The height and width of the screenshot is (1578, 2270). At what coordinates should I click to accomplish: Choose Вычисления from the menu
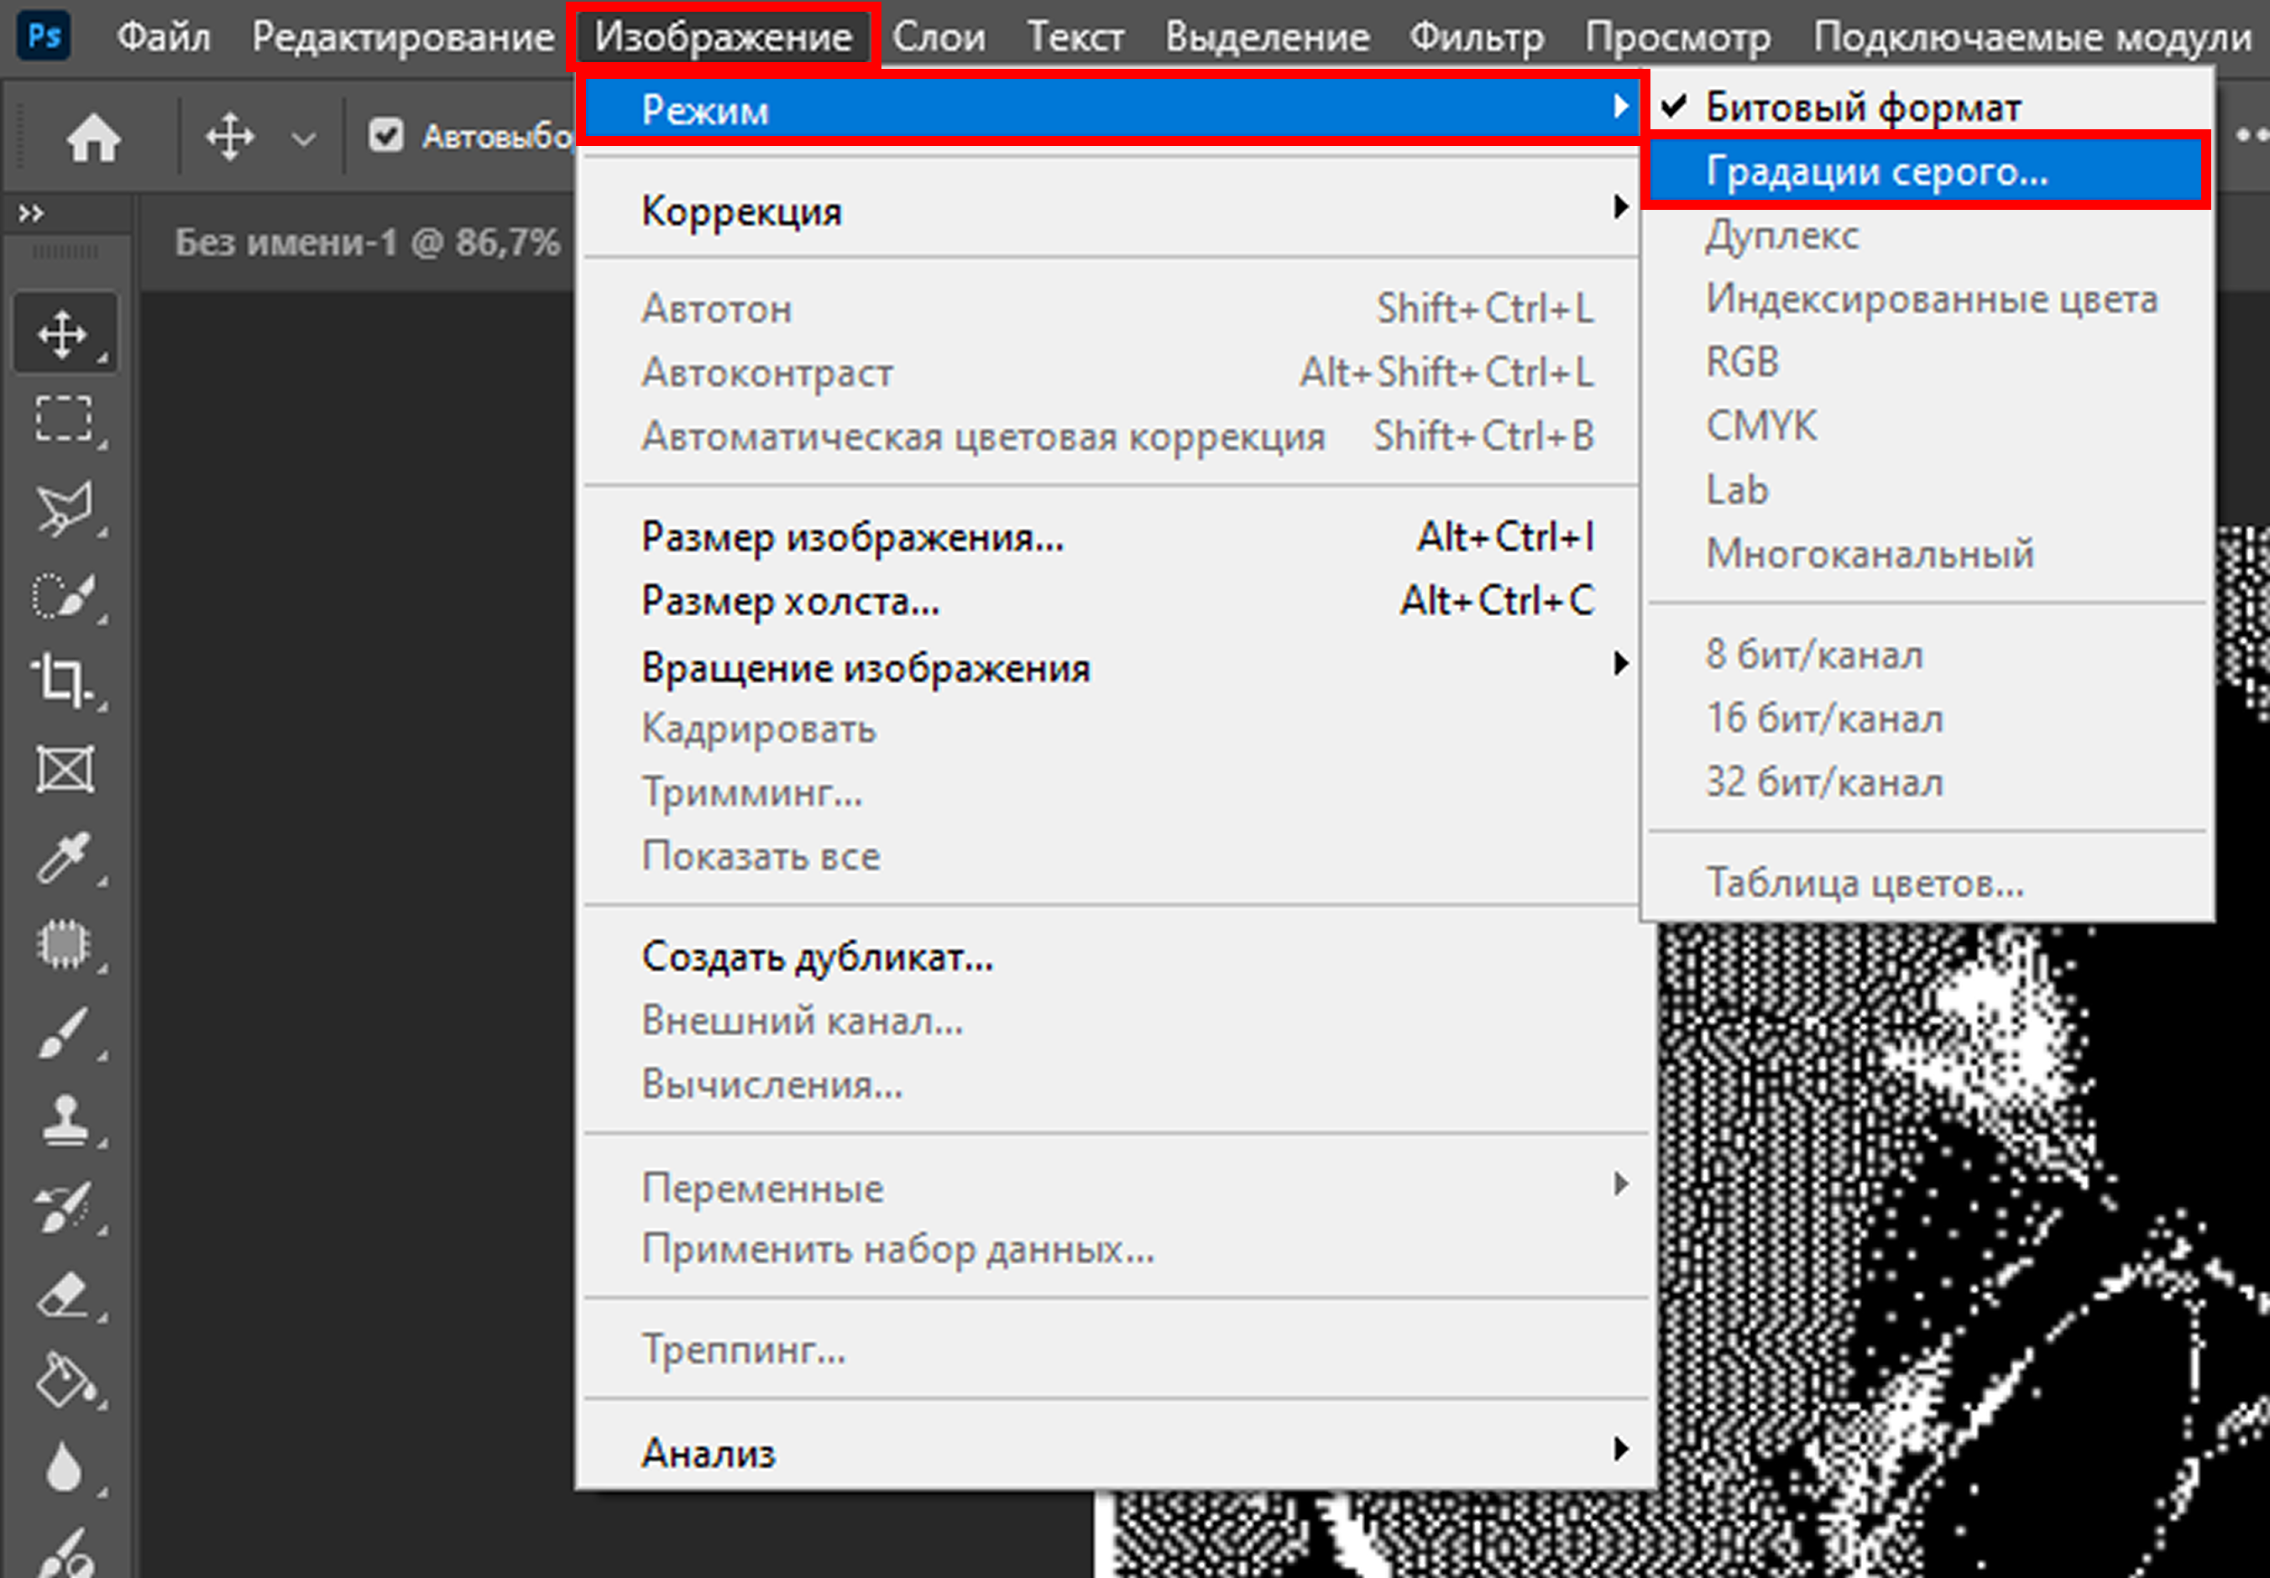pyautogui.click(x=1111, y=1084)
